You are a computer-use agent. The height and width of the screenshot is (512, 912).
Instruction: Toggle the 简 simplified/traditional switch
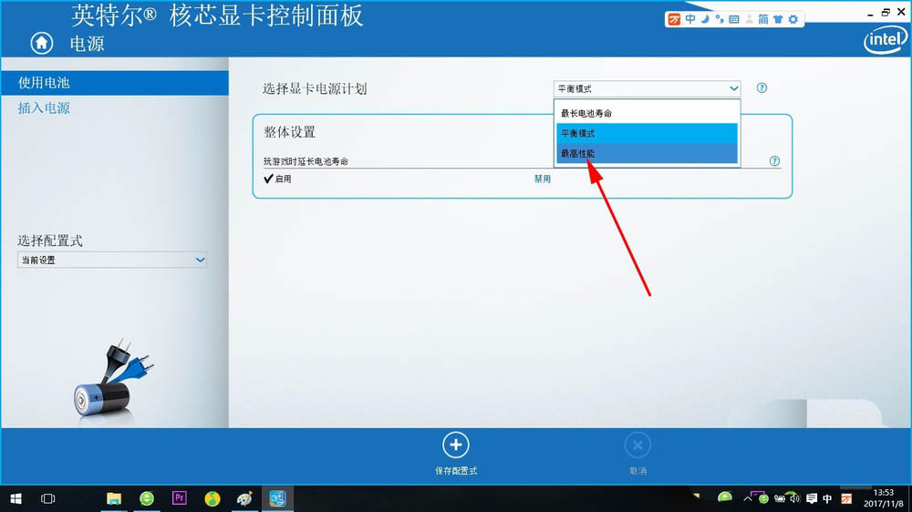763,19
